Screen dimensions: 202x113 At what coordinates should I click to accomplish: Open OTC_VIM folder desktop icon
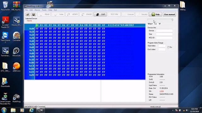[5, 67]
